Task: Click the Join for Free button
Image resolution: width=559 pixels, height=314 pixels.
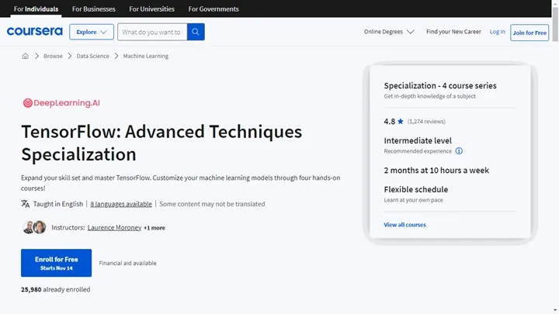Action: tap(529, 33)
